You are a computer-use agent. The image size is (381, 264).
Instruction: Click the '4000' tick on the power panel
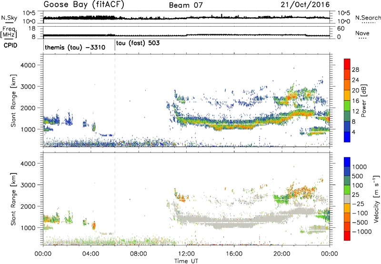[28, 65]
